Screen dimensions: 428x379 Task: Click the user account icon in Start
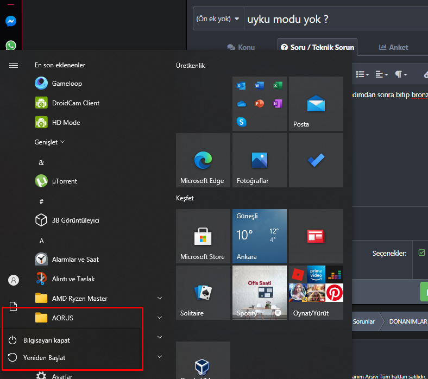pyautogui.click(x=14, y=280)
